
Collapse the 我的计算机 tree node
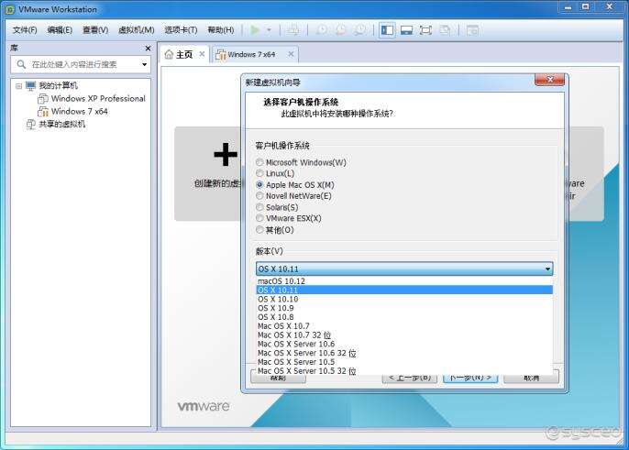pyautogui.click(x=18, y=86)
